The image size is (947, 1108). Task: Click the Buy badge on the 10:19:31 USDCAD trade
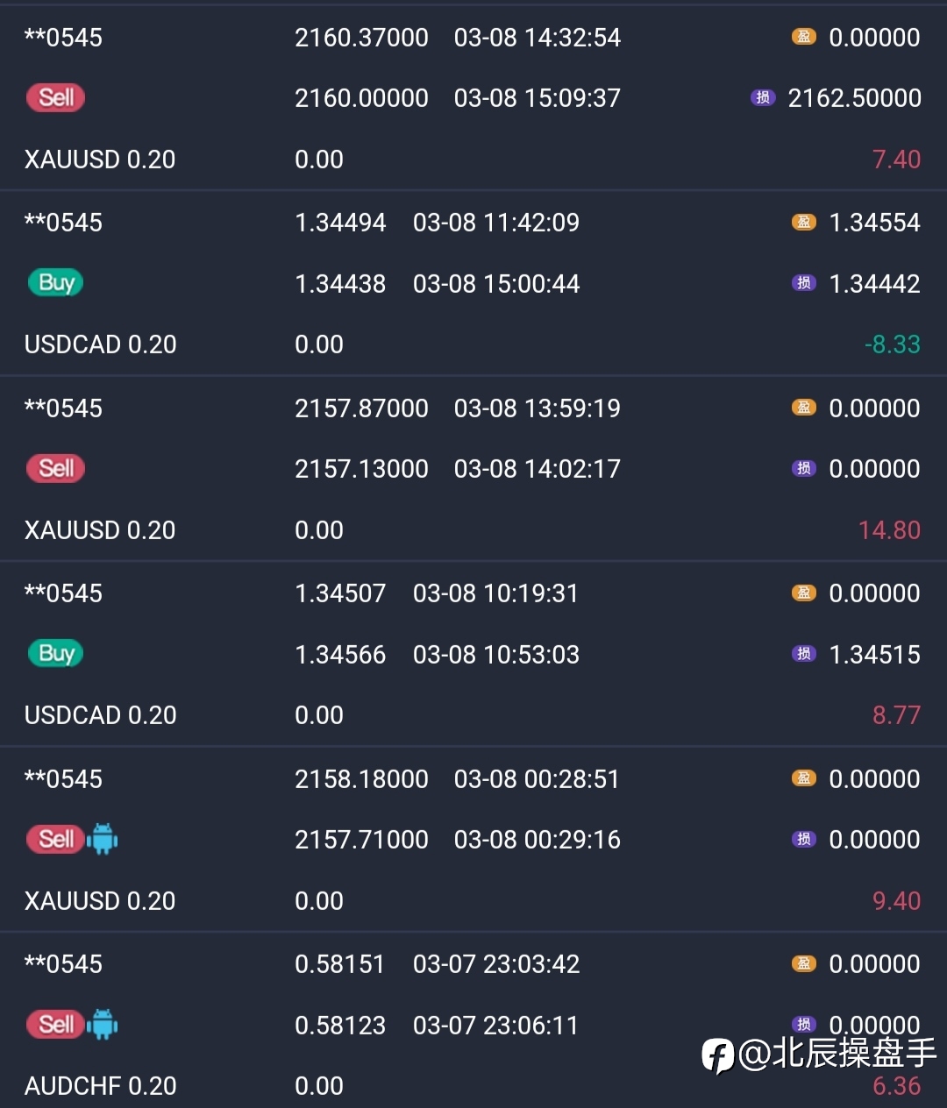click(x=55, y=654)
